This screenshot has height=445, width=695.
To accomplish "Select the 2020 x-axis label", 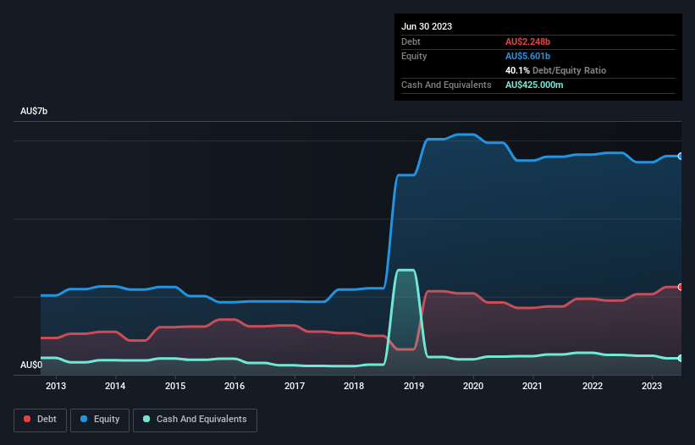I will (x=473, y=386).
